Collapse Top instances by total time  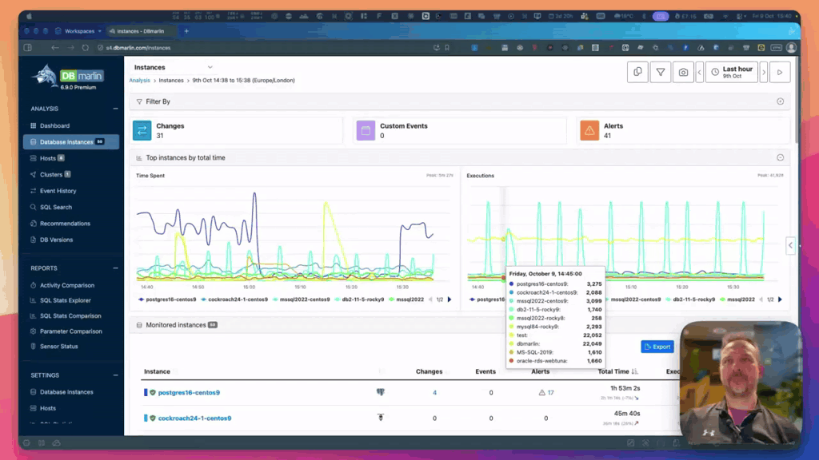(781, 157)
